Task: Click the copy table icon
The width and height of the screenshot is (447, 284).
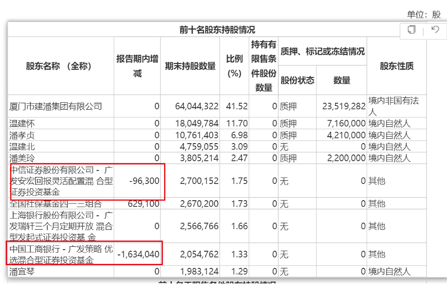Action: [x=411, y=30]
